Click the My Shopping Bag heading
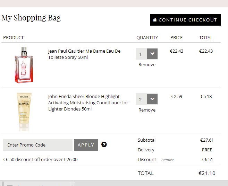228x186 pixels. click(x=31, y=18)
